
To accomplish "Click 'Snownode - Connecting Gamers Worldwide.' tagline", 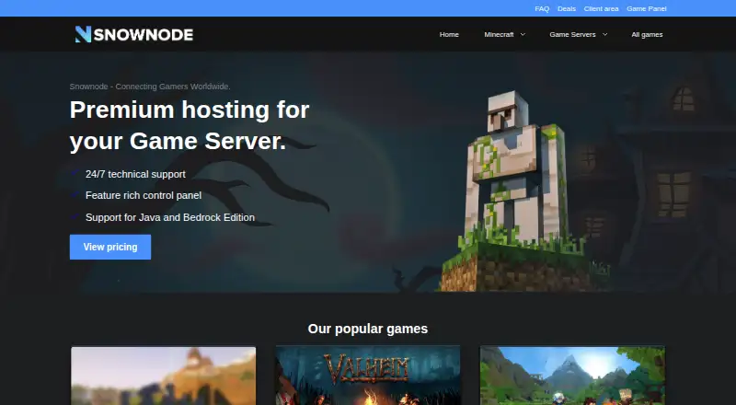I will click(x=150, y=87).
